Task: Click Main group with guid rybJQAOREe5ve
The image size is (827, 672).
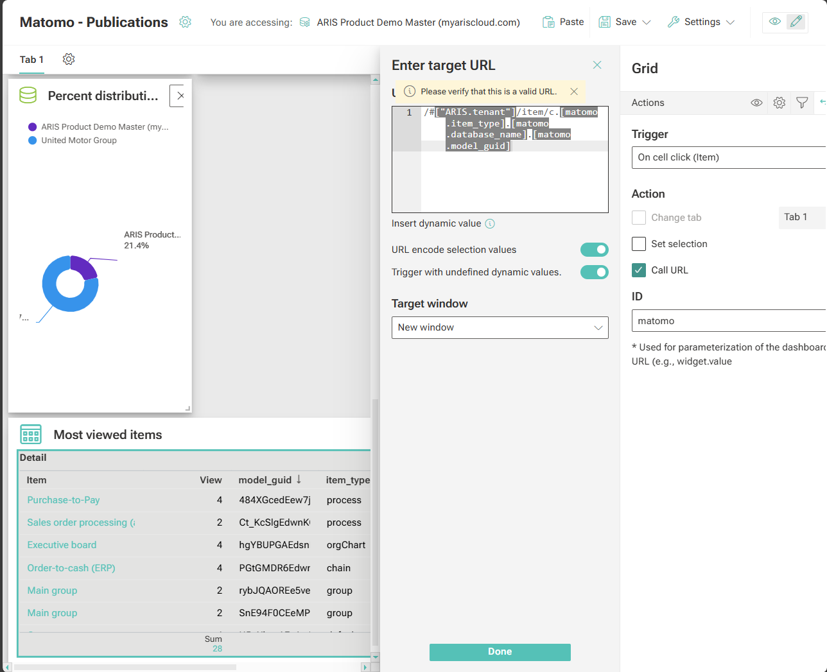Action: pyautogui.click(x=52, y=590)
